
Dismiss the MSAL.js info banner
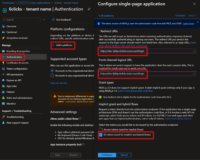coord(198,22)
